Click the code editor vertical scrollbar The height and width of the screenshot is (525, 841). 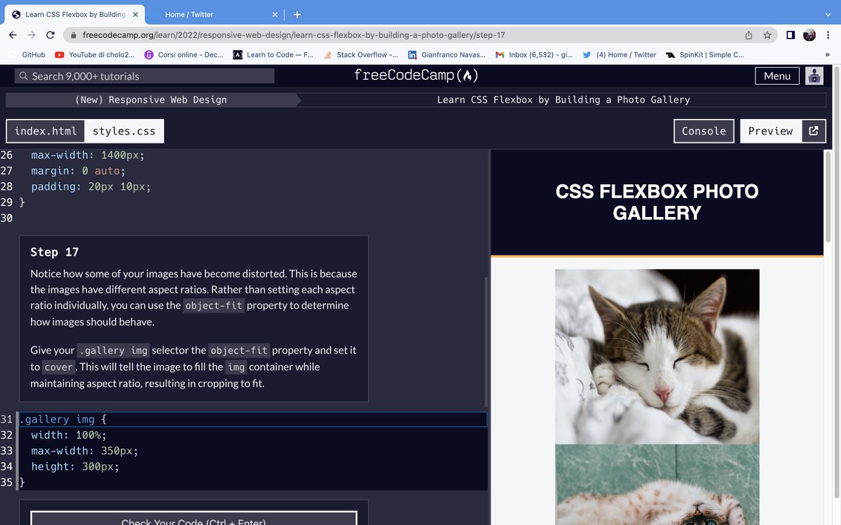(486, 342)
